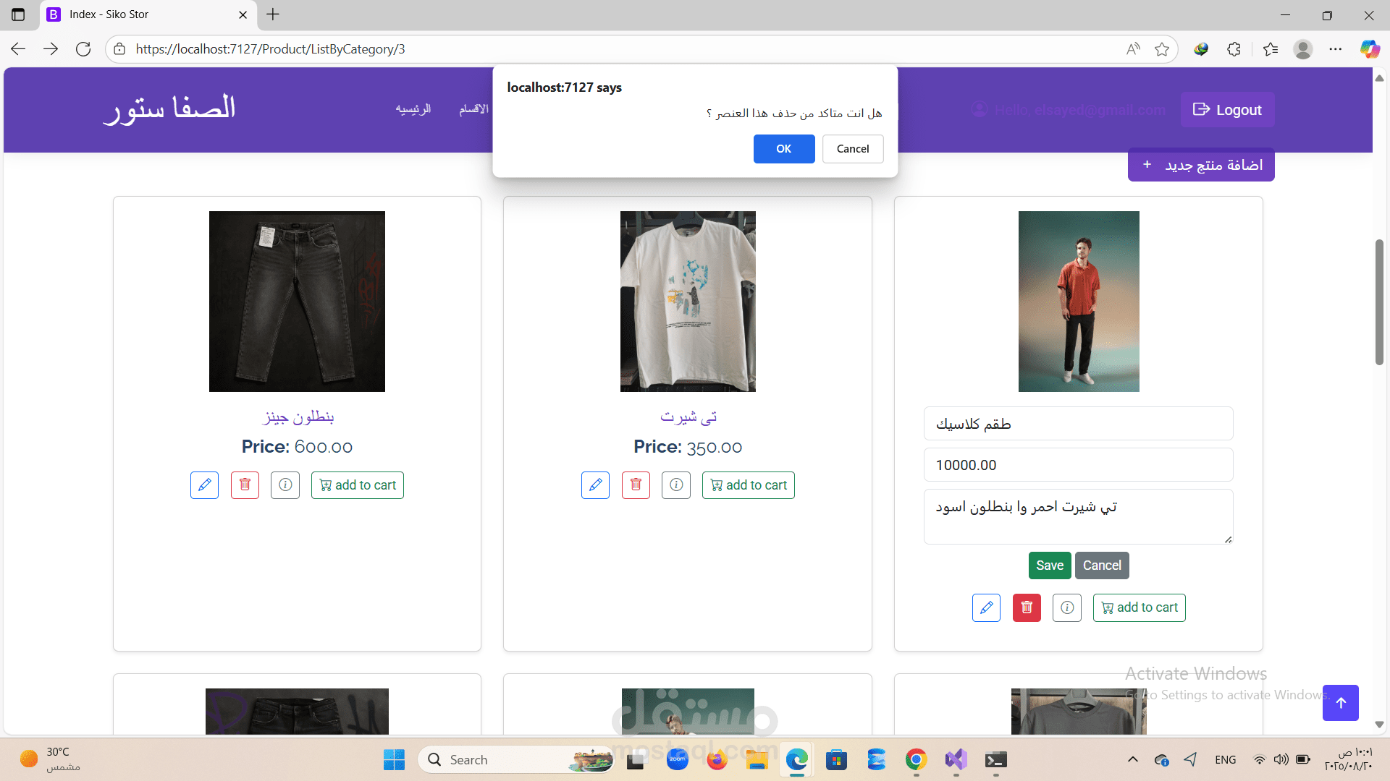Open details info icon for تى شيرت
Screen dimensions: 1390x781
(676, 485)
